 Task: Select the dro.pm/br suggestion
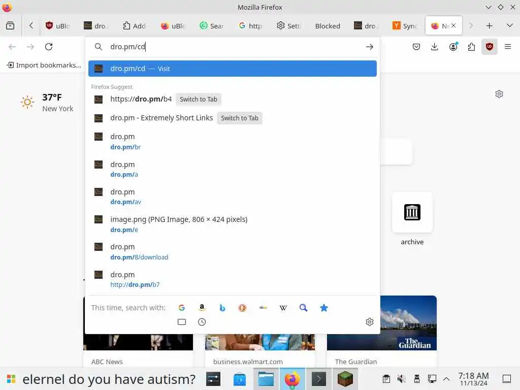[233, 142]
